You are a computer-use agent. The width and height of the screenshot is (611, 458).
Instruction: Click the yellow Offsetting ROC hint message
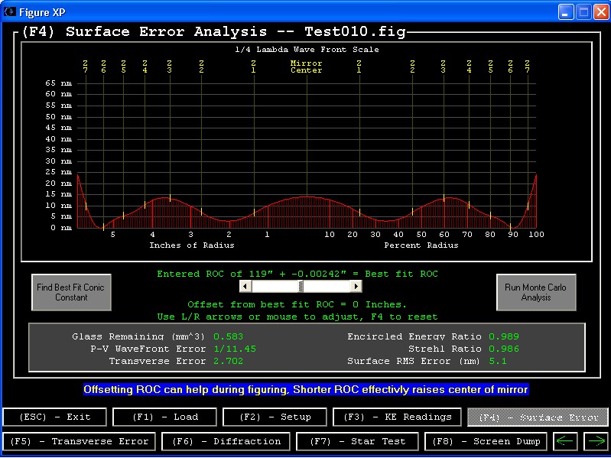pos(306,389)
